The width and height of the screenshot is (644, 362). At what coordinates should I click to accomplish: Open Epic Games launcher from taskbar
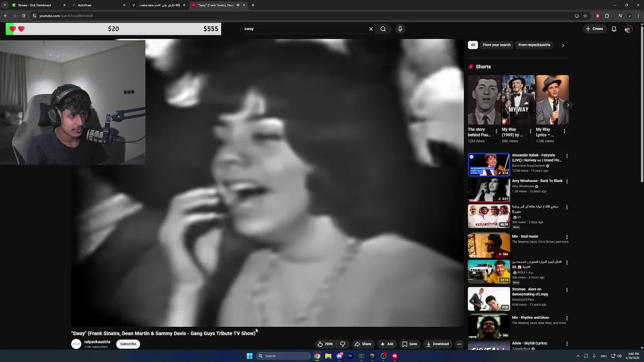tap(372, 356)
